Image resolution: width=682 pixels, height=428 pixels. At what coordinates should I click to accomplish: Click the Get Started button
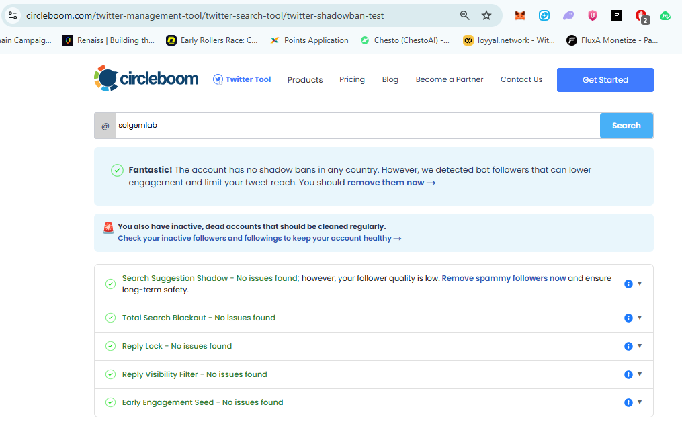pos(605,79)
